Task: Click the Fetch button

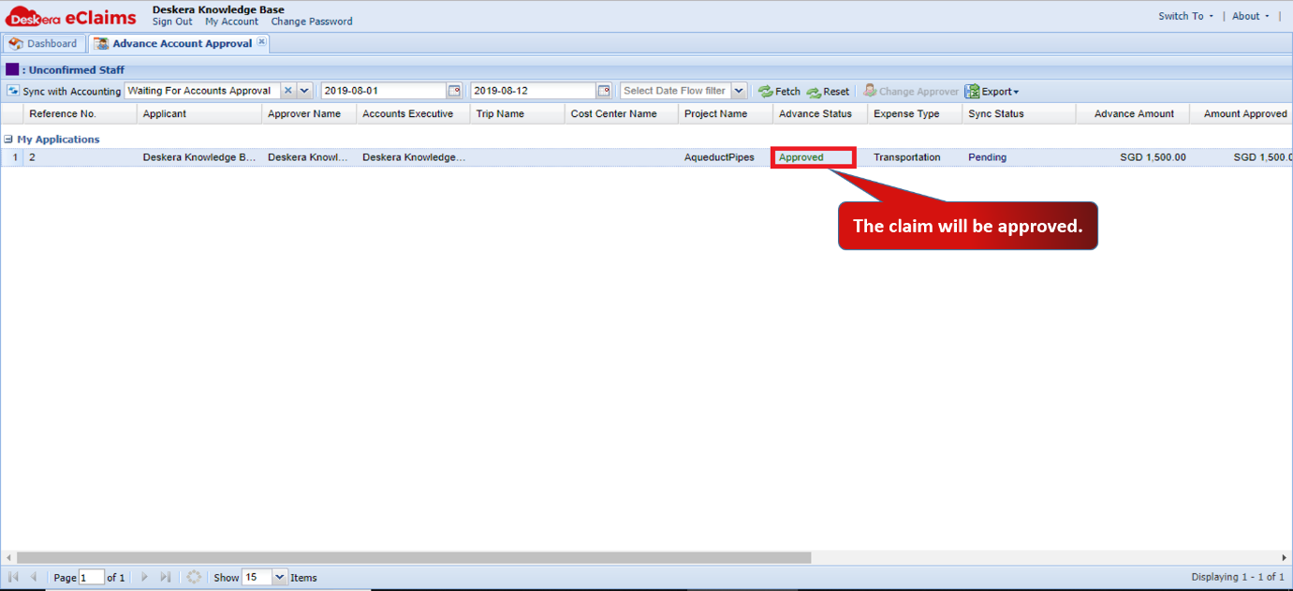Action: 779,92
